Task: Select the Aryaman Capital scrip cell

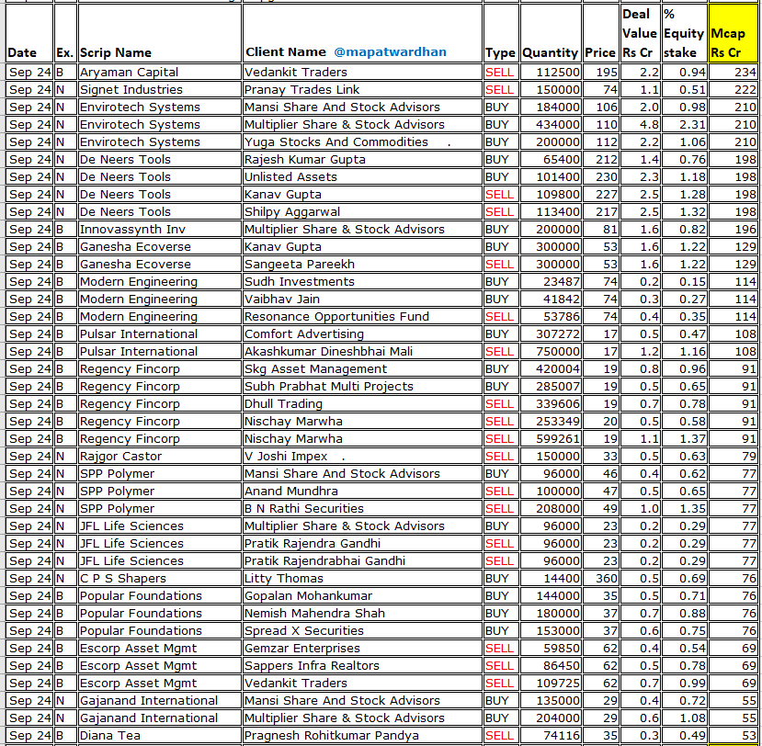Action: (159, 72)
